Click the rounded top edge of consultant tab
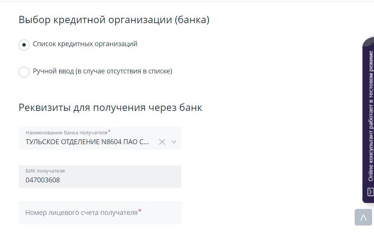Image resolution: width=374 pixels, height=238 pixels. click(369, 41)
